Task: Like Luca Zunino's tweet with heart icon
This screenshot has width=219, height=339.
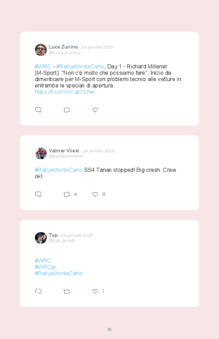Action: 95,110
